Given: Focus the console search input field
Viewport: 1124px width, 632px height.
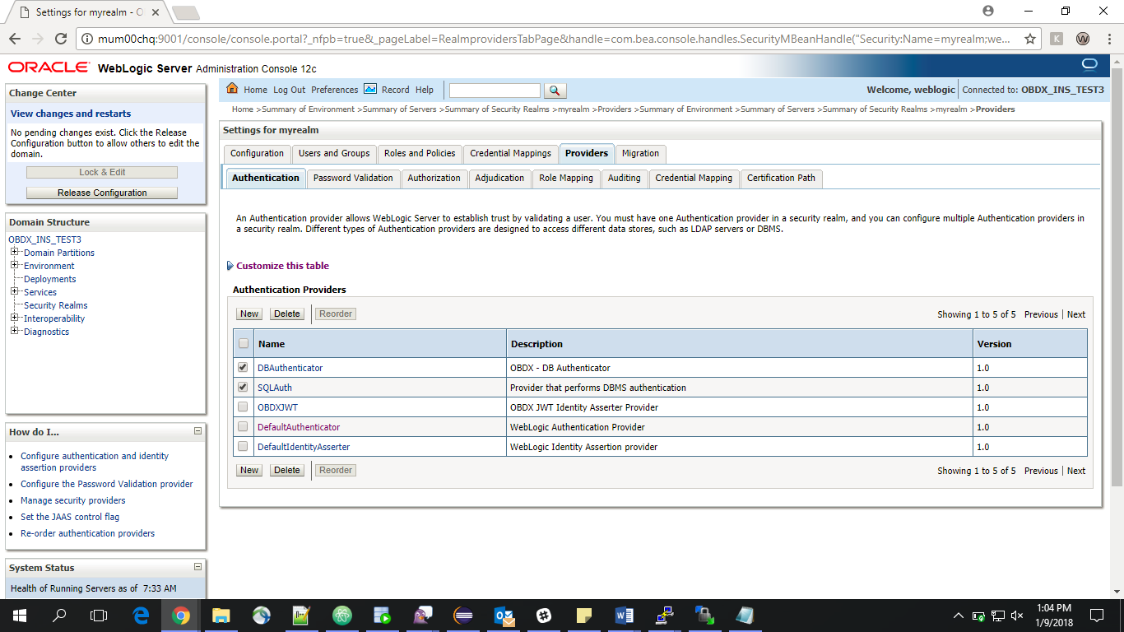Looking at the screenshot, I should click(495, 91).
